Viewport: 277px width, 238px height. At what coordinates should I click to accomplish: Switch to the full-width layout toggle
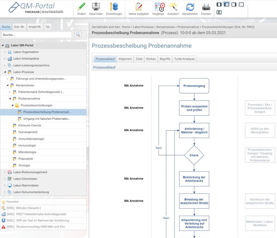(x=242, y=5)
